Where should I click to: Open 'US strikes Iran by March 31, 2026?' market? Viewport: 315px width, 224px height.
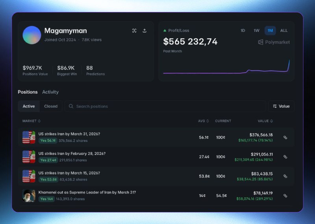pyautogui.click(x=69, y=134)
